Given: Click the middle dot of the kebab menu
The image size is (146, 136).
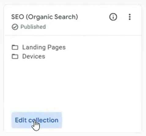Looking at the screenshot, I should coord(130,17).
